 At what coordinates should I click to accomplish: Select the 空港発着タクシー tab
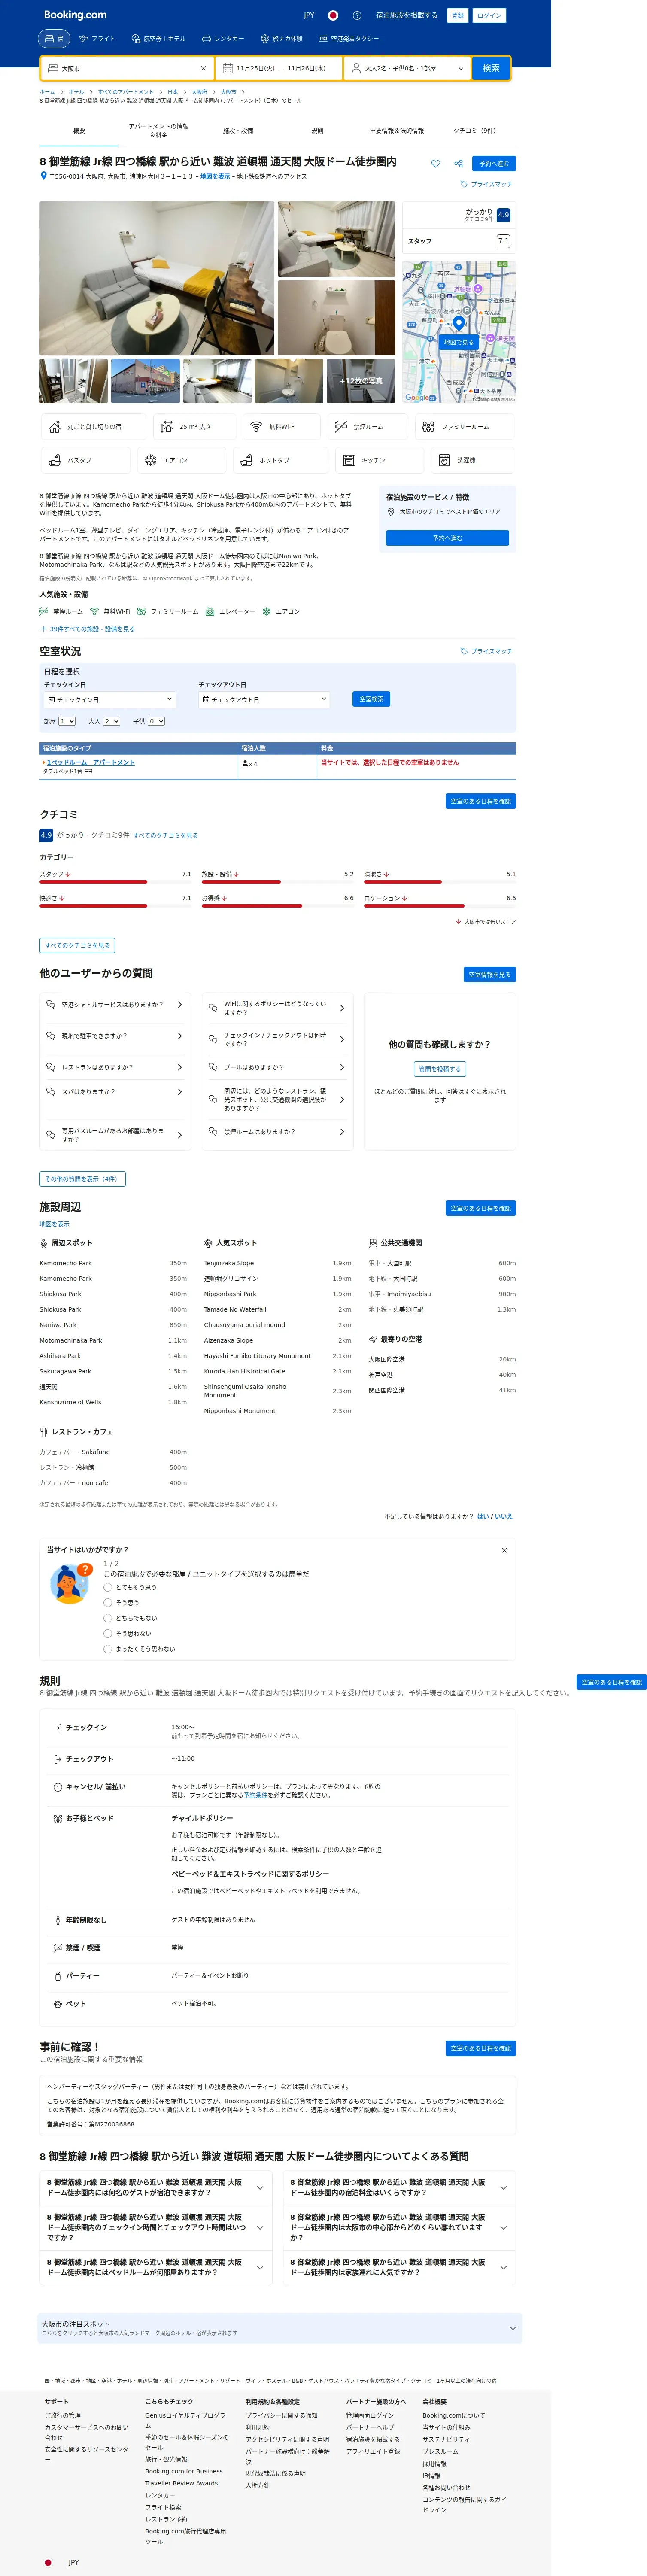(348, 39)
